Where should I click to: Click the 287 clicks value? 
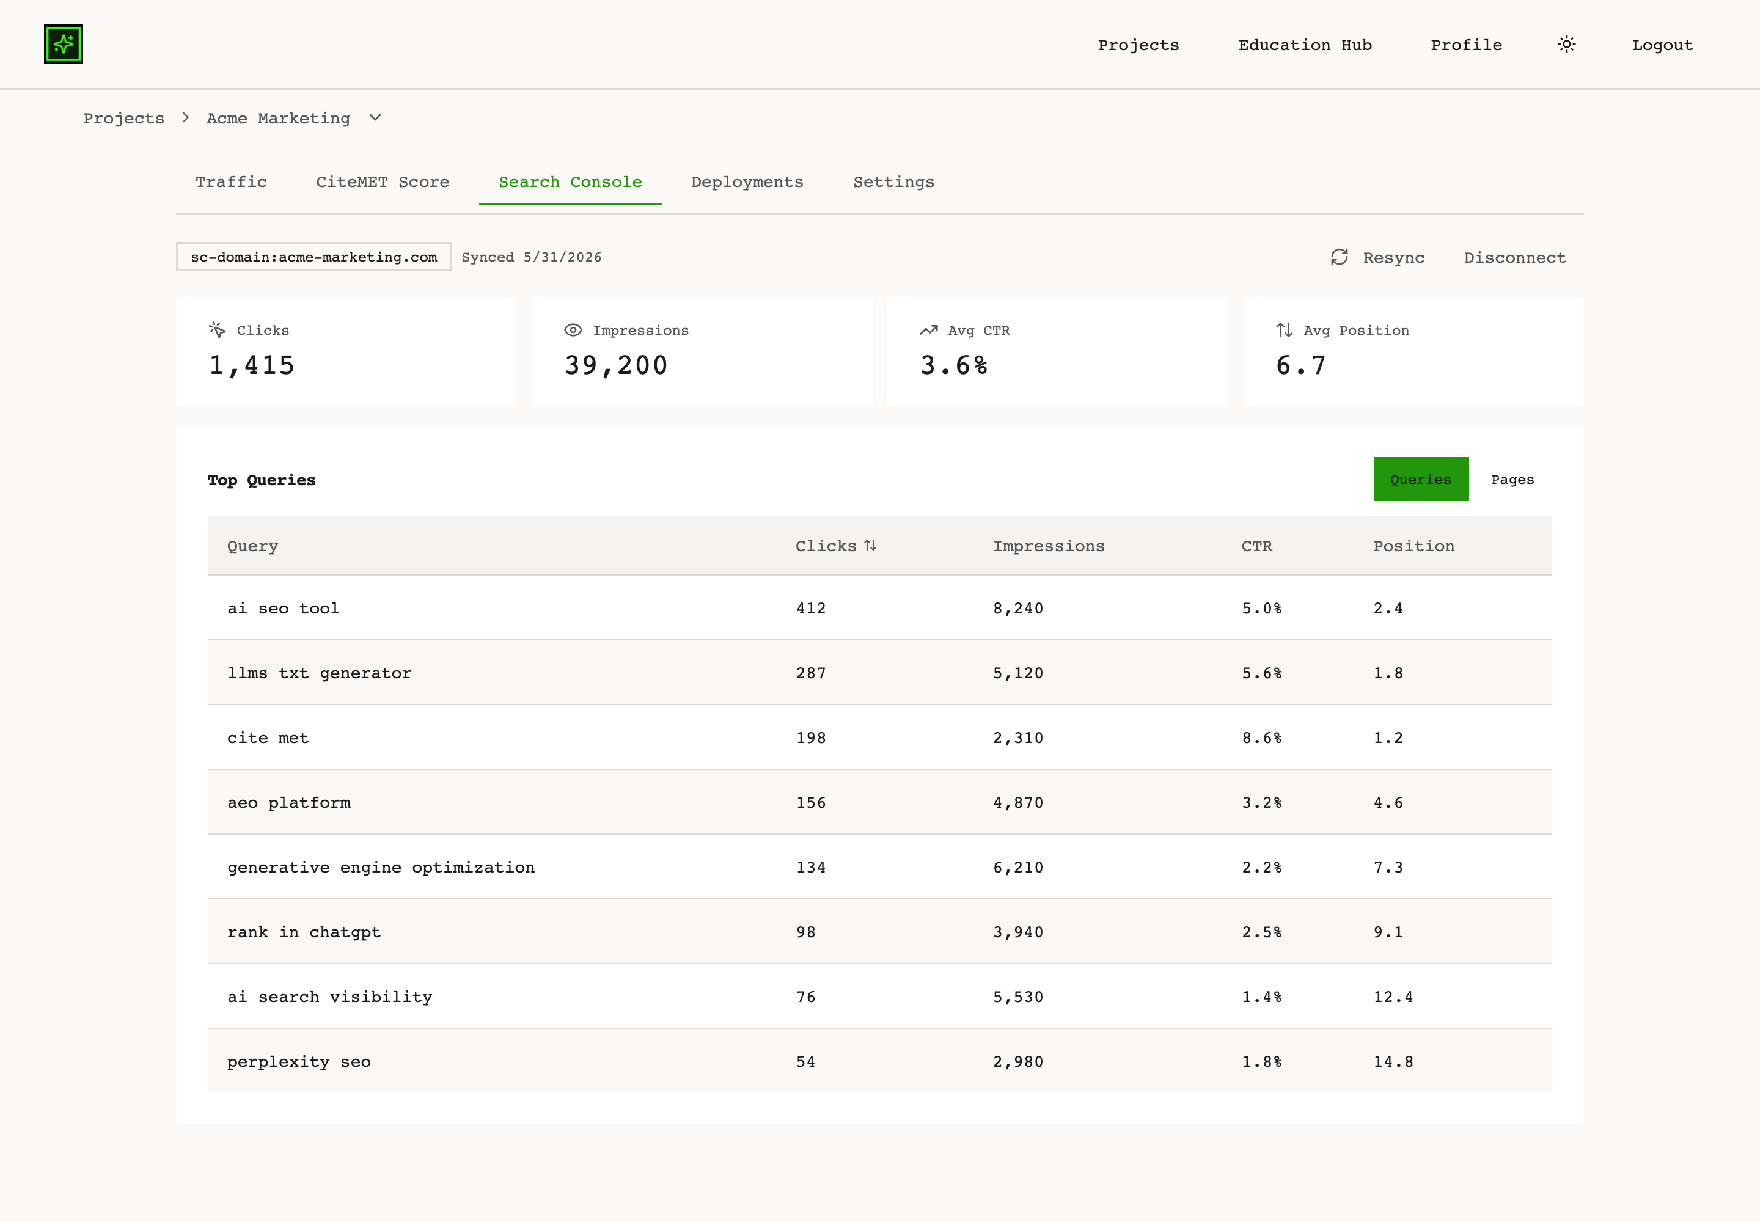point(810,673)
